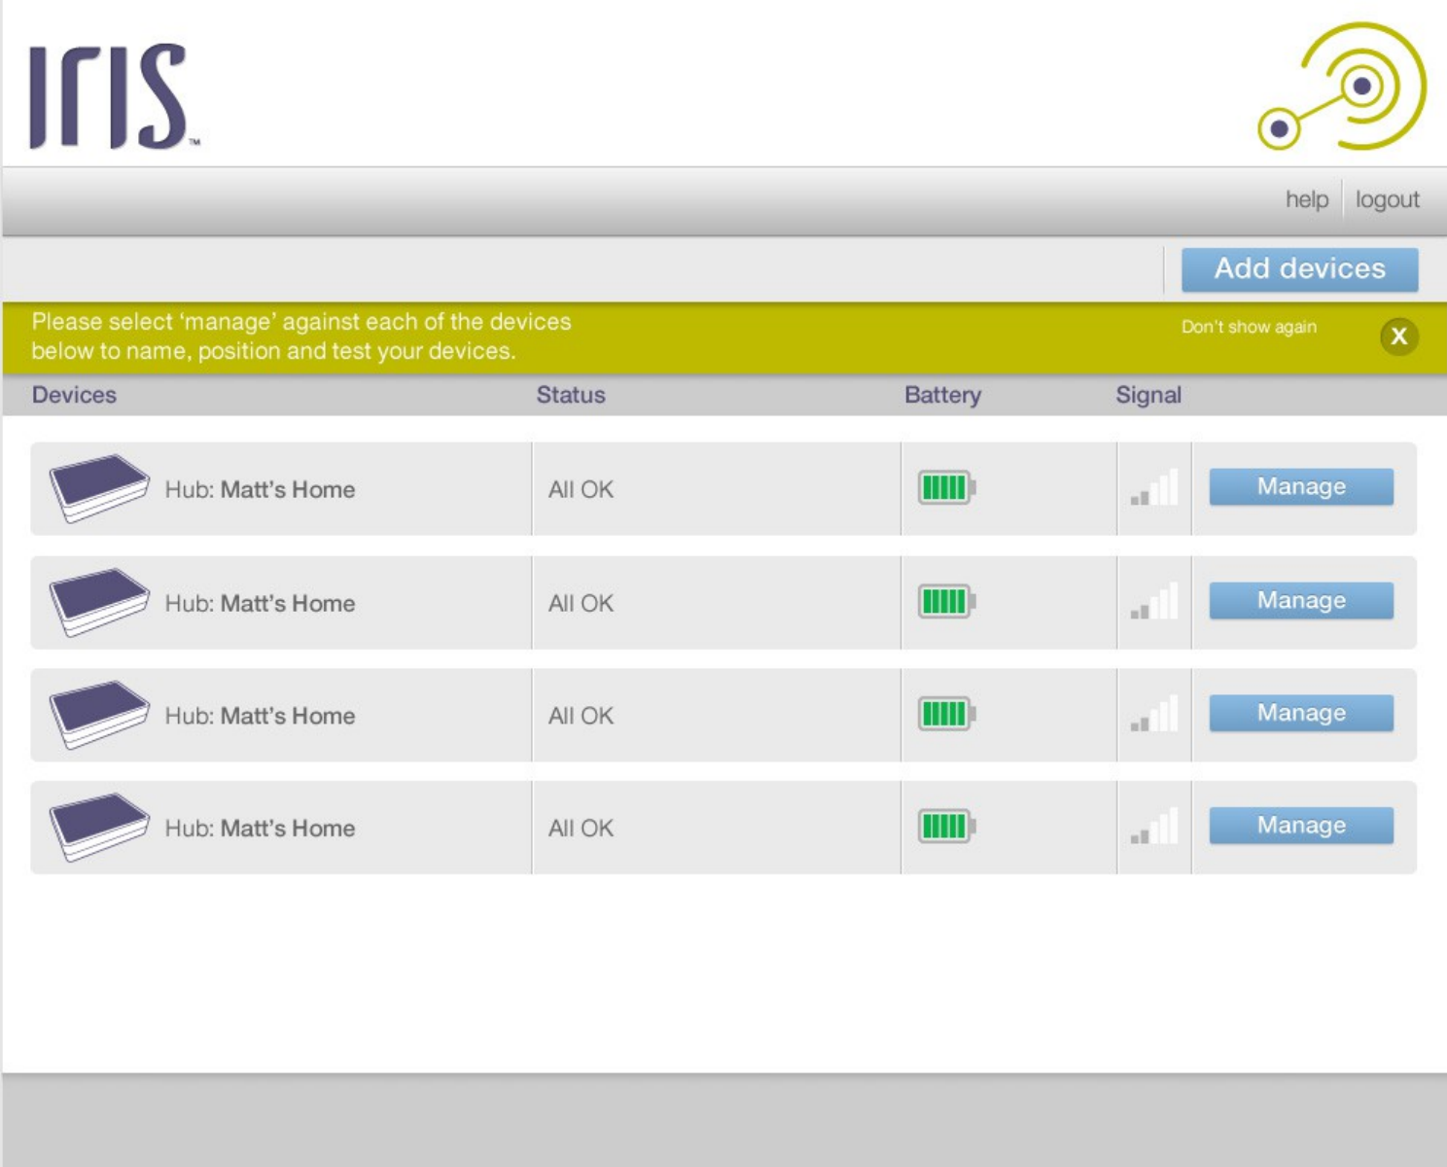Click the Battery column header
1447x1167 pixels.
click(x=942, y=395)
